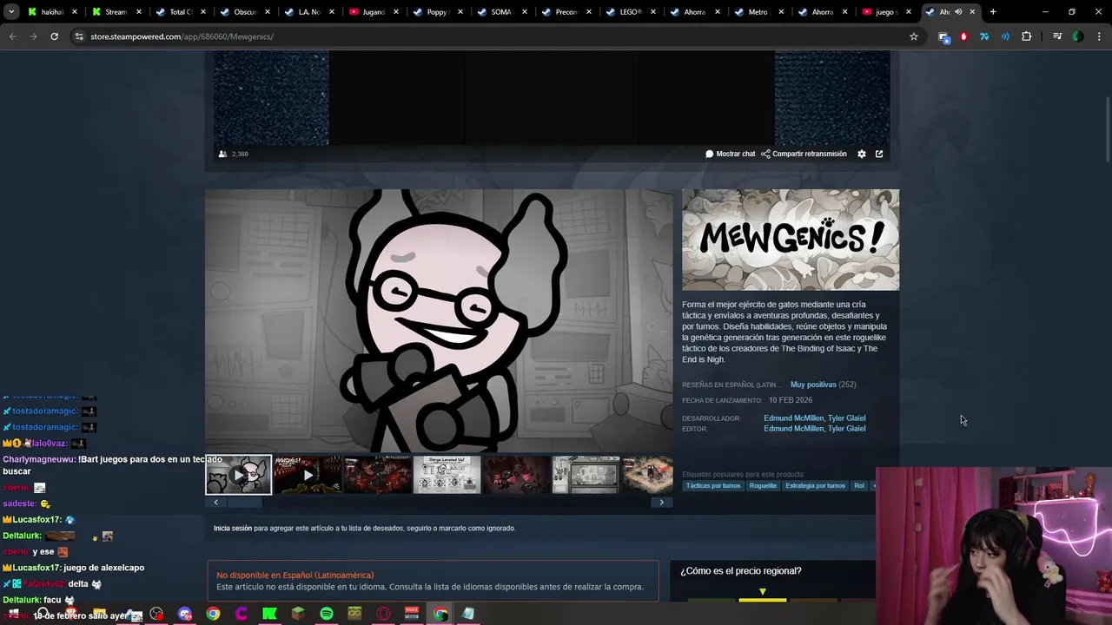Select the 'Tácticas por turnos' tag
Screen dimensions: 1112x625
[713, 486]
